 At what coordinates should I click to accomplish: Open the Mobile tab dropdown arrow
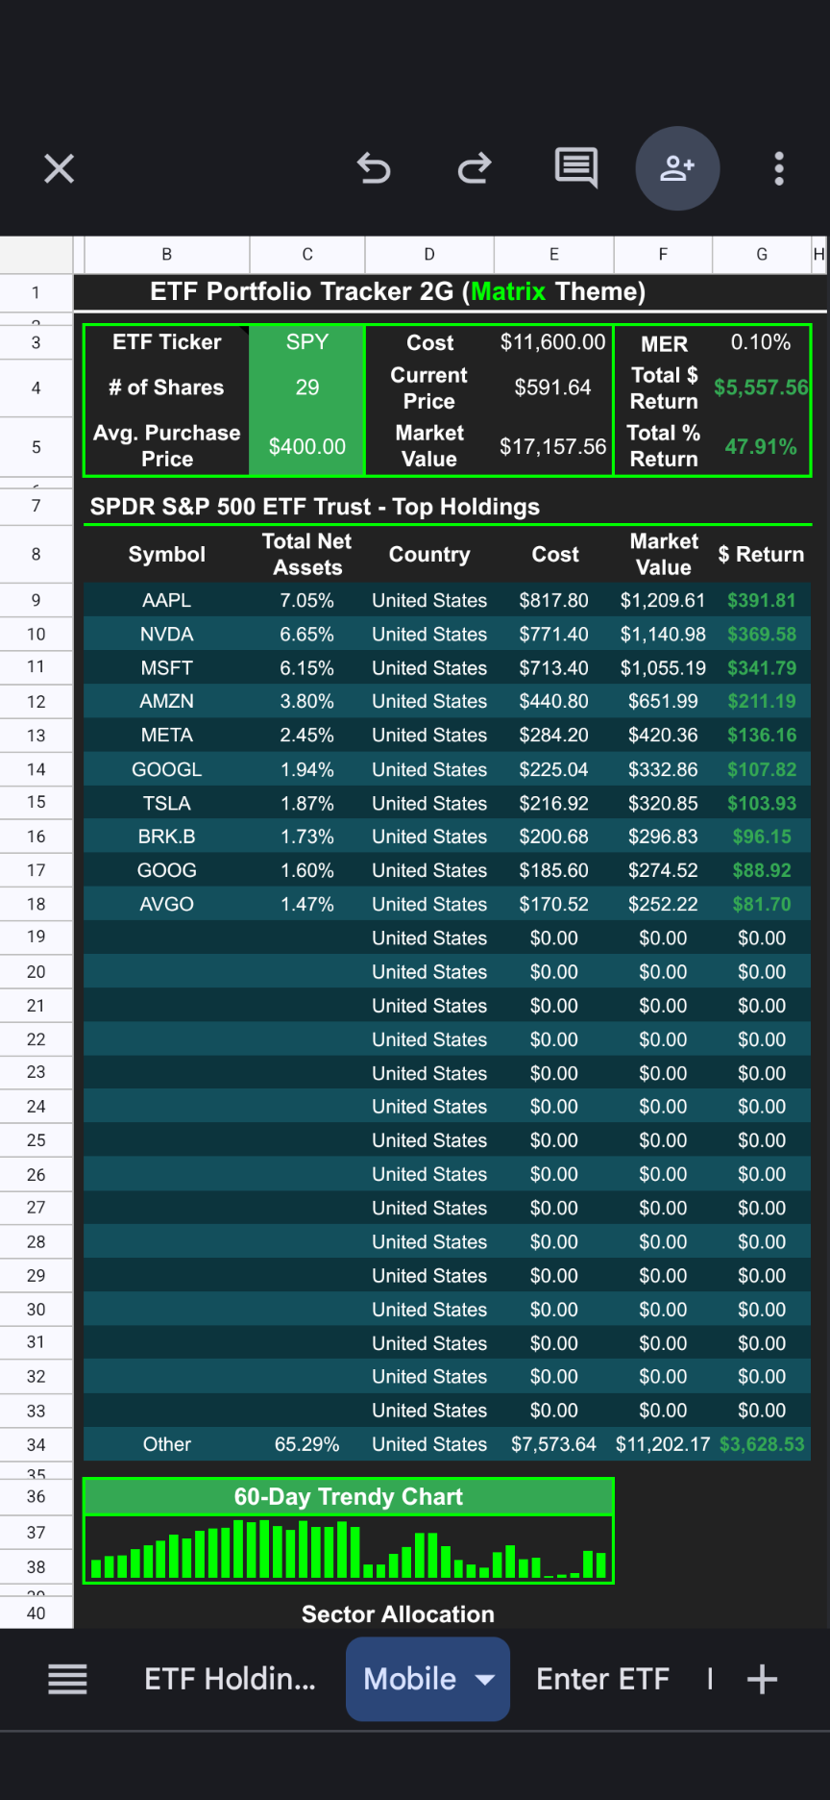click(x=485, y=1680)
